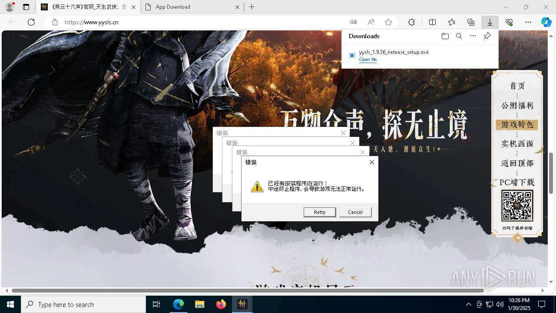556x313 pixels.
Task: Show hidden system tray icons
Action: click(468, 304)
